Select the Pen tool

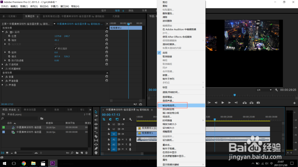point(96,149)
